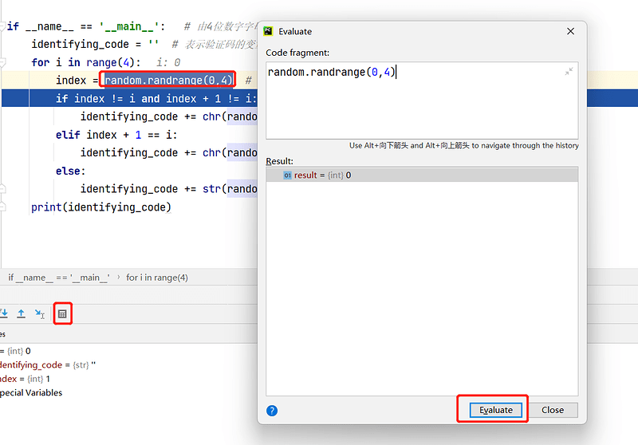
Task: Click the PyCharm icon in Evaluate title bar
Action: coord(269,31)
